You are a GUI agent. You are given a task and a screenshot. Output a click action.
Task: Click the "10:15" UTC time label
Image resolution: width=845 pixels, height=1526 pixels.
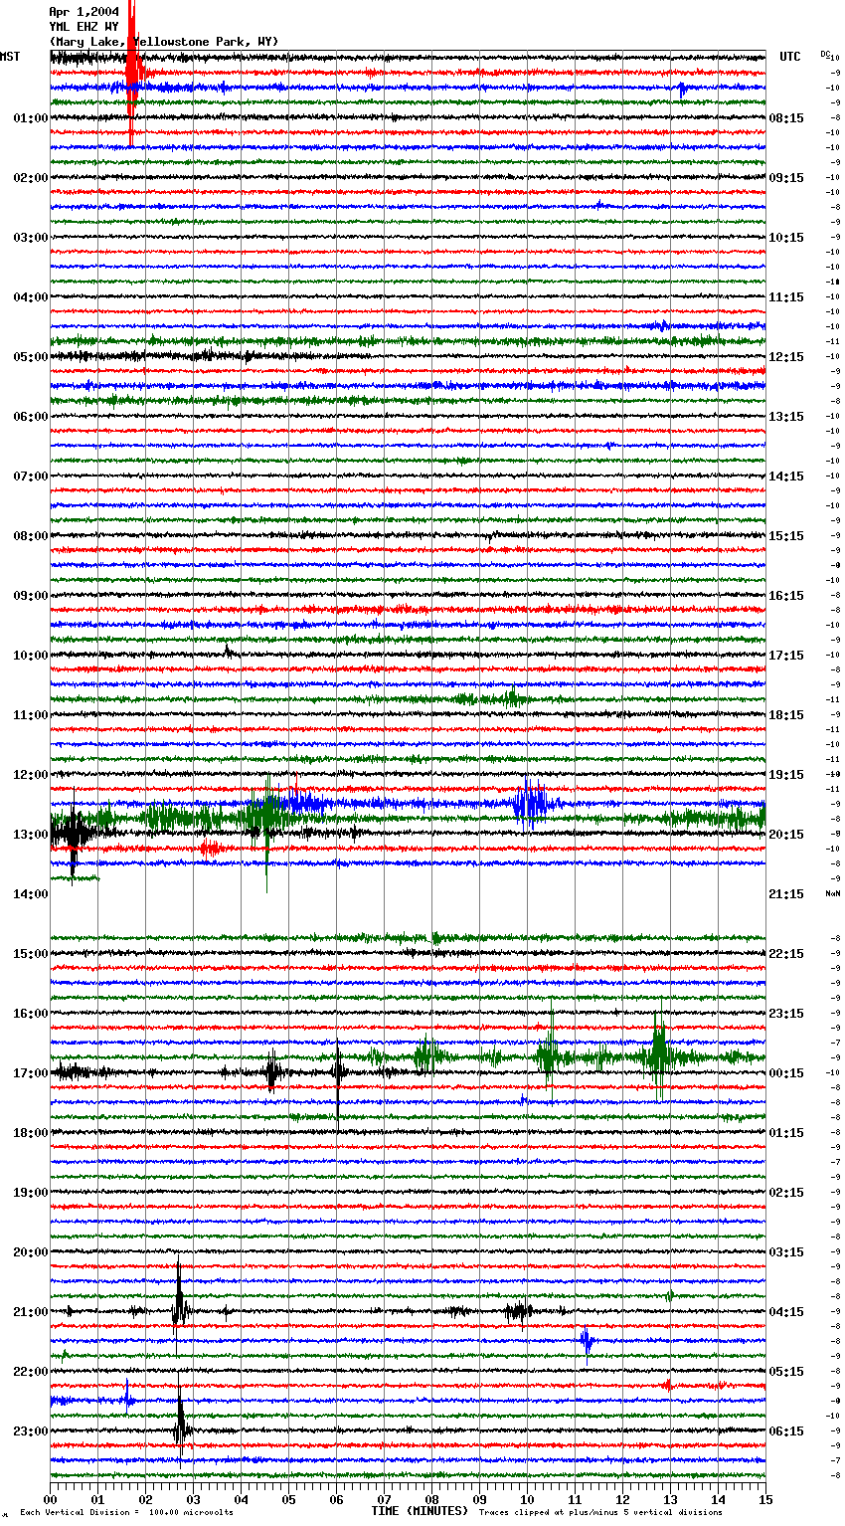click(x=786, y=238)
